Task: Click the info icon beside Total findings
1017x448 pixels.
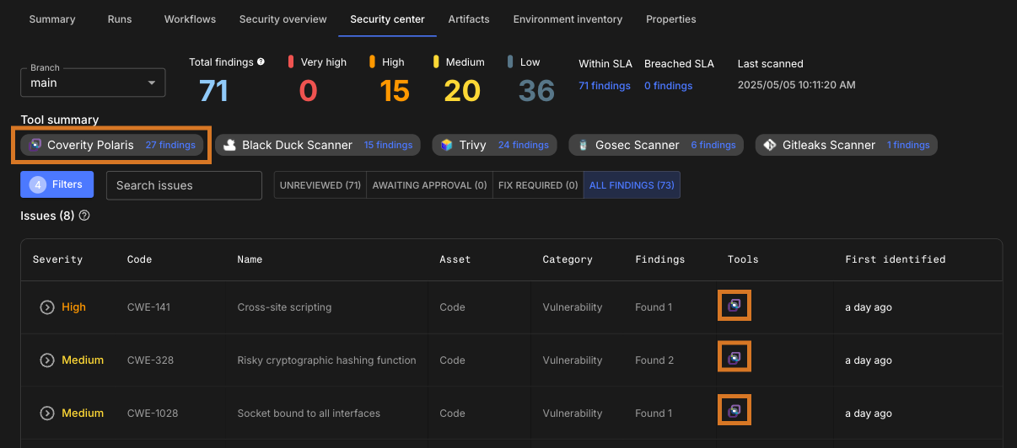Action: [261, 61]
